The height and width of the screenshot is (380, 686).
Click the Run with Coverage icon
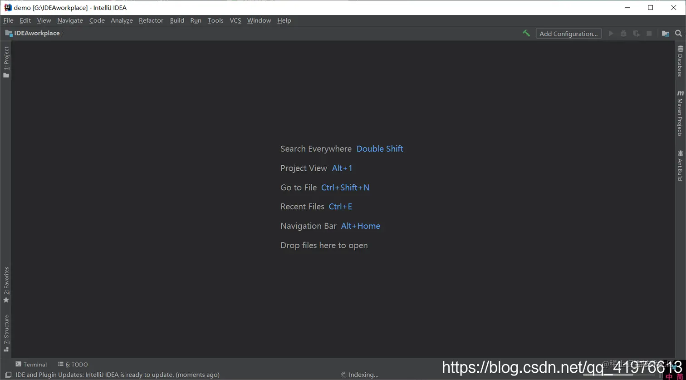tap(637, 34)
